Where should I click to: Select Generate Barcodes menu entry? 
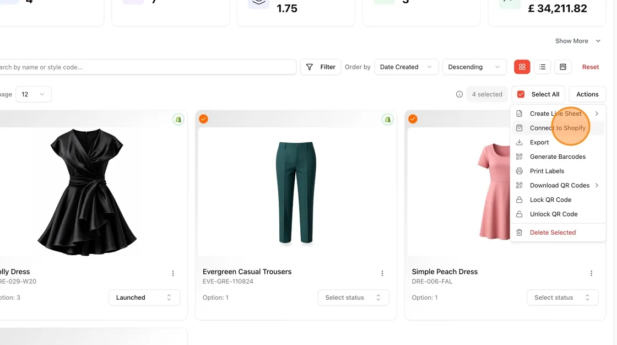tap(558, 157)
